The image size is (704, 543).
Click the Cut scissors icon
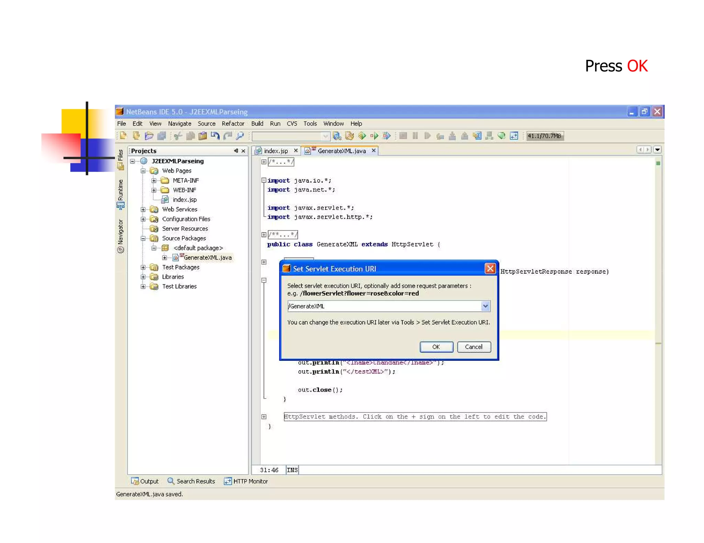pos(178,136)
